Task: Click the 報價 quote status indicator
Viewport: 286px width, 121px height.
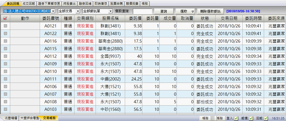Action: click(x=251, y=118)
